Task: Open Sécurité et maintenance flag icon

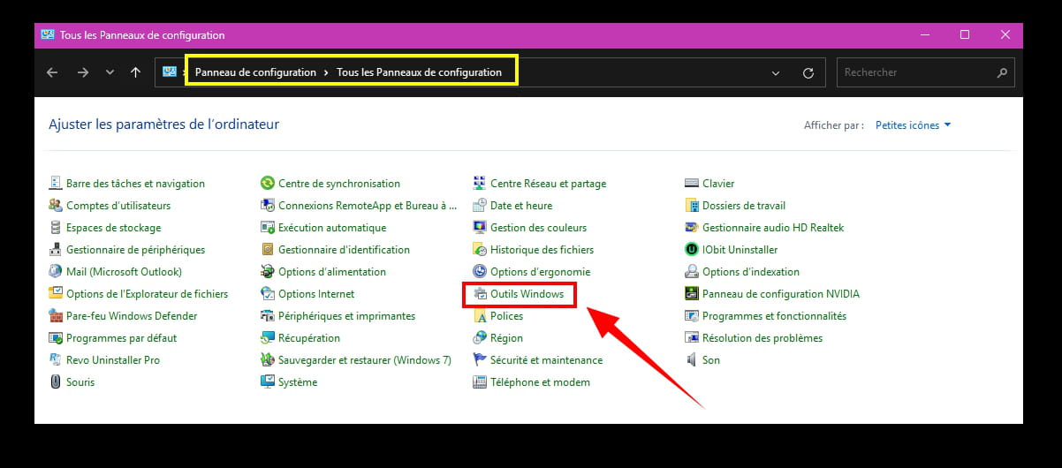Action: coord(480,360)
